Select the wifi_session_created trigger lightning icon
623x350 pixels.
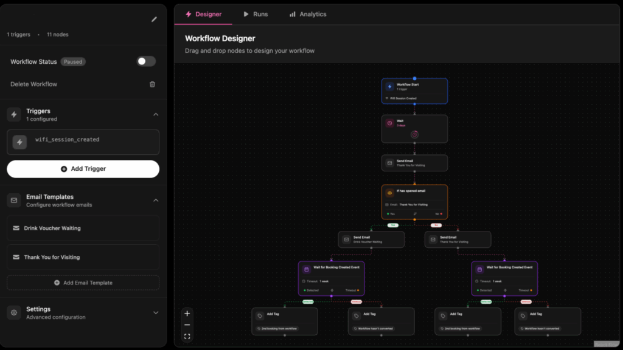pos(19,142)
